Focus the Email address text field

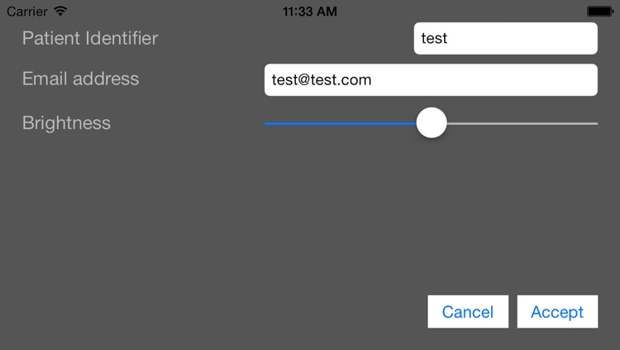(430, 80)
